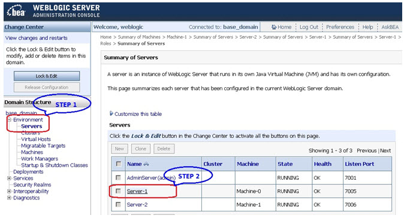This screenshot has height=218, width=407.
Task: Collapse the Environment tree node
Action: 10,119
